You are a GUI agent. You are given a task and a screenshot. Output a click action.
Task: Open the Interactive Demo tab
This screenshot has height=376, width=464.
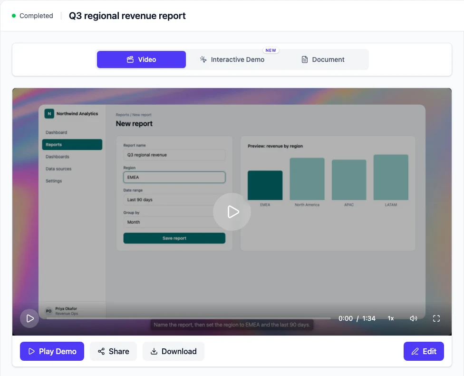click(232, 59)
